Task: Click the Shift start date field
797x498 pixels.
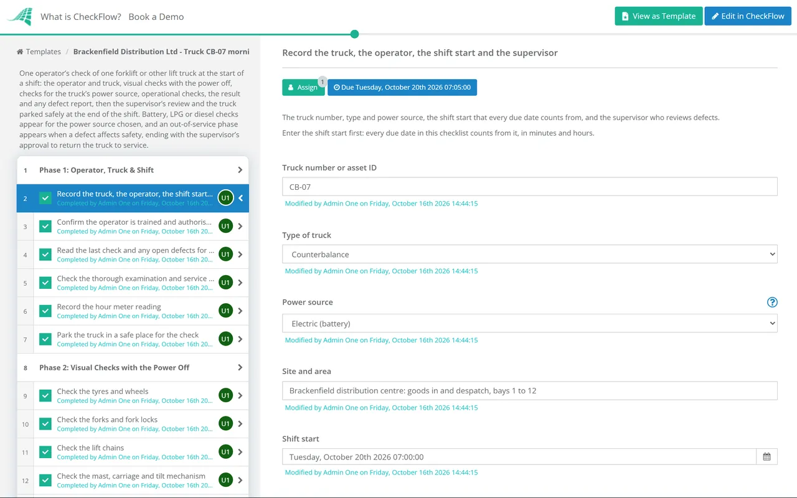Action: coord(519,457)
